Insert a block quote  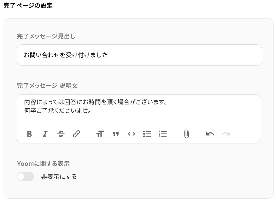116,134
